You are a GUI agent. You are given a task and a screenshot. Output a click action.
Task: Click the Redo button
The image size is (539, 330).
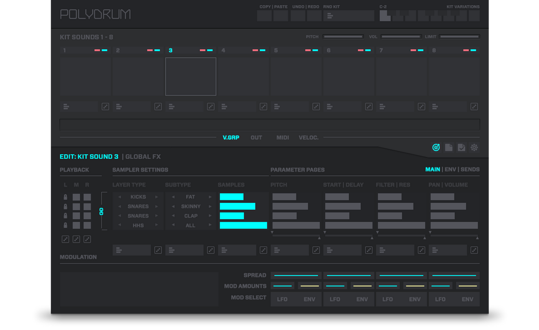[314, 16]
